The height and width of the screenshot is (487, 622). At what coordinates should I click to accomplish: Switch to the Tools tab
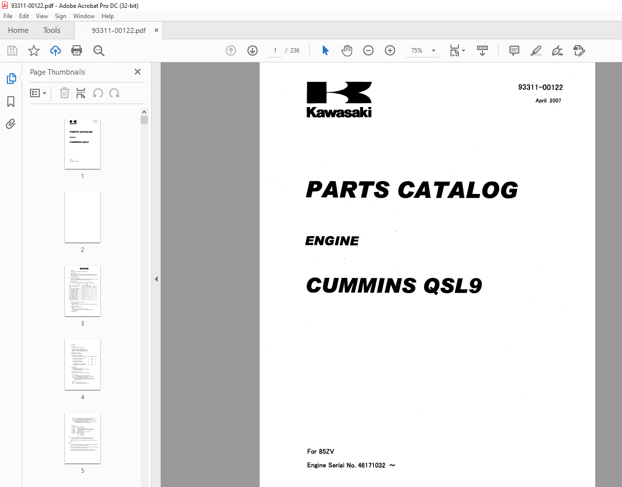point(52,30)
